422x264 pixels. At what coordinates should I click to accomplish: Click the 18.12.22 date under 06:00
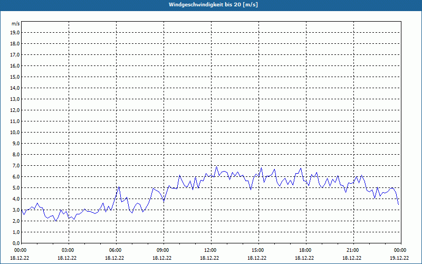point(114,258)
